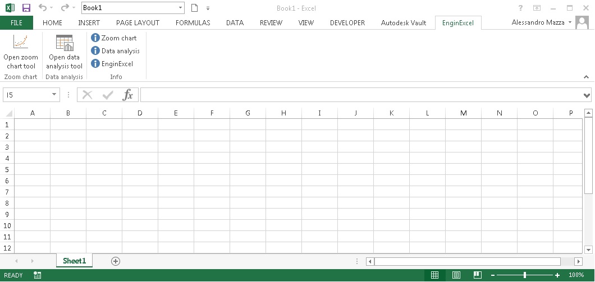
Task: Switch to the HOME tab
Action: (x=52, y=23)
